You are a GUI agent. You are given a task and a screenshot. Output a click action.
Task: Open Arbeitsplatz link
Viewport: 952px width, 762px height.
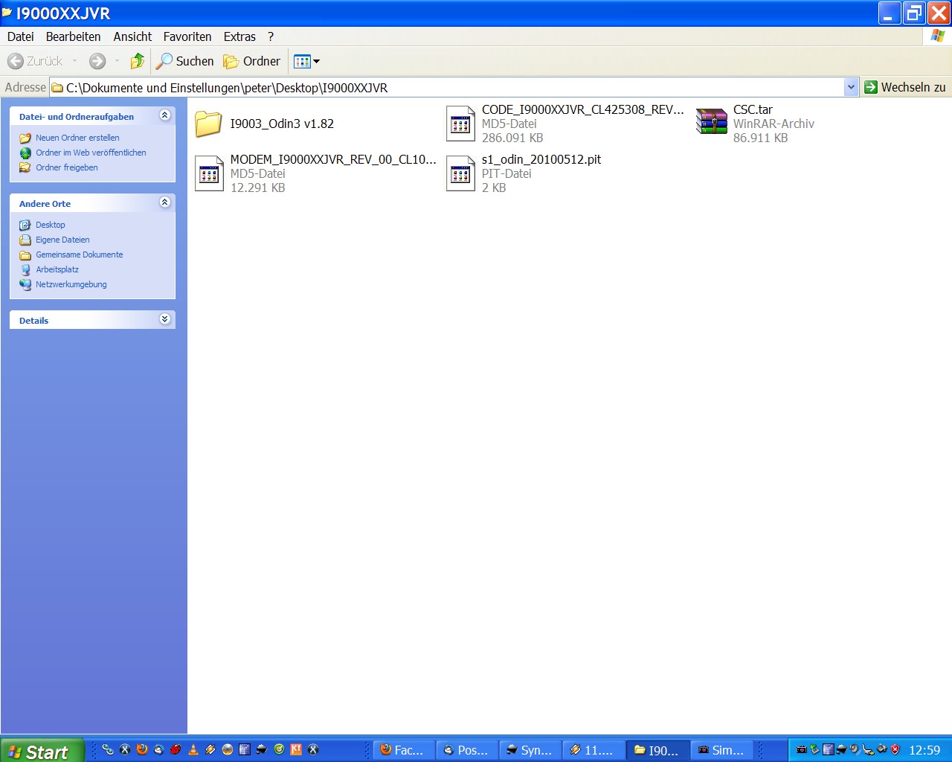pos(57,269)
